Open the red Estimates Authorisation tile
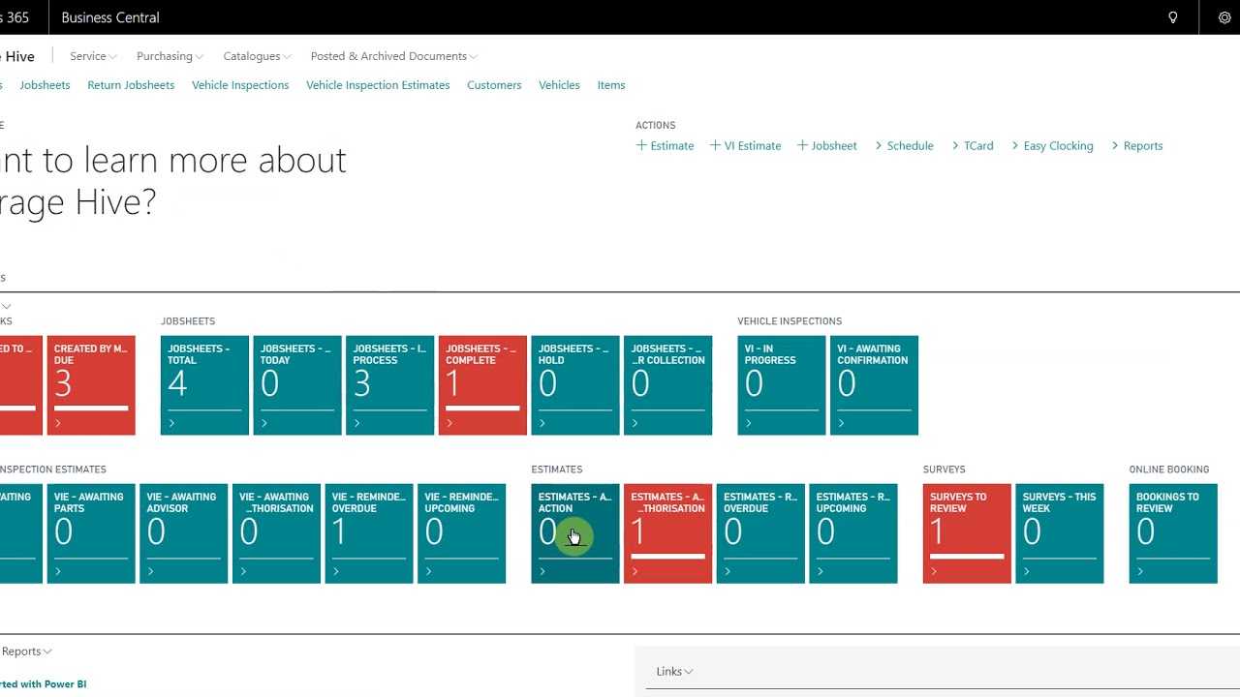Screen dimensions: 1240x697 pos(668,533)
